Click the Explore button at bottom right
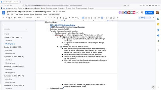Viewport: 161px width, 90px height. coord(153,87)
